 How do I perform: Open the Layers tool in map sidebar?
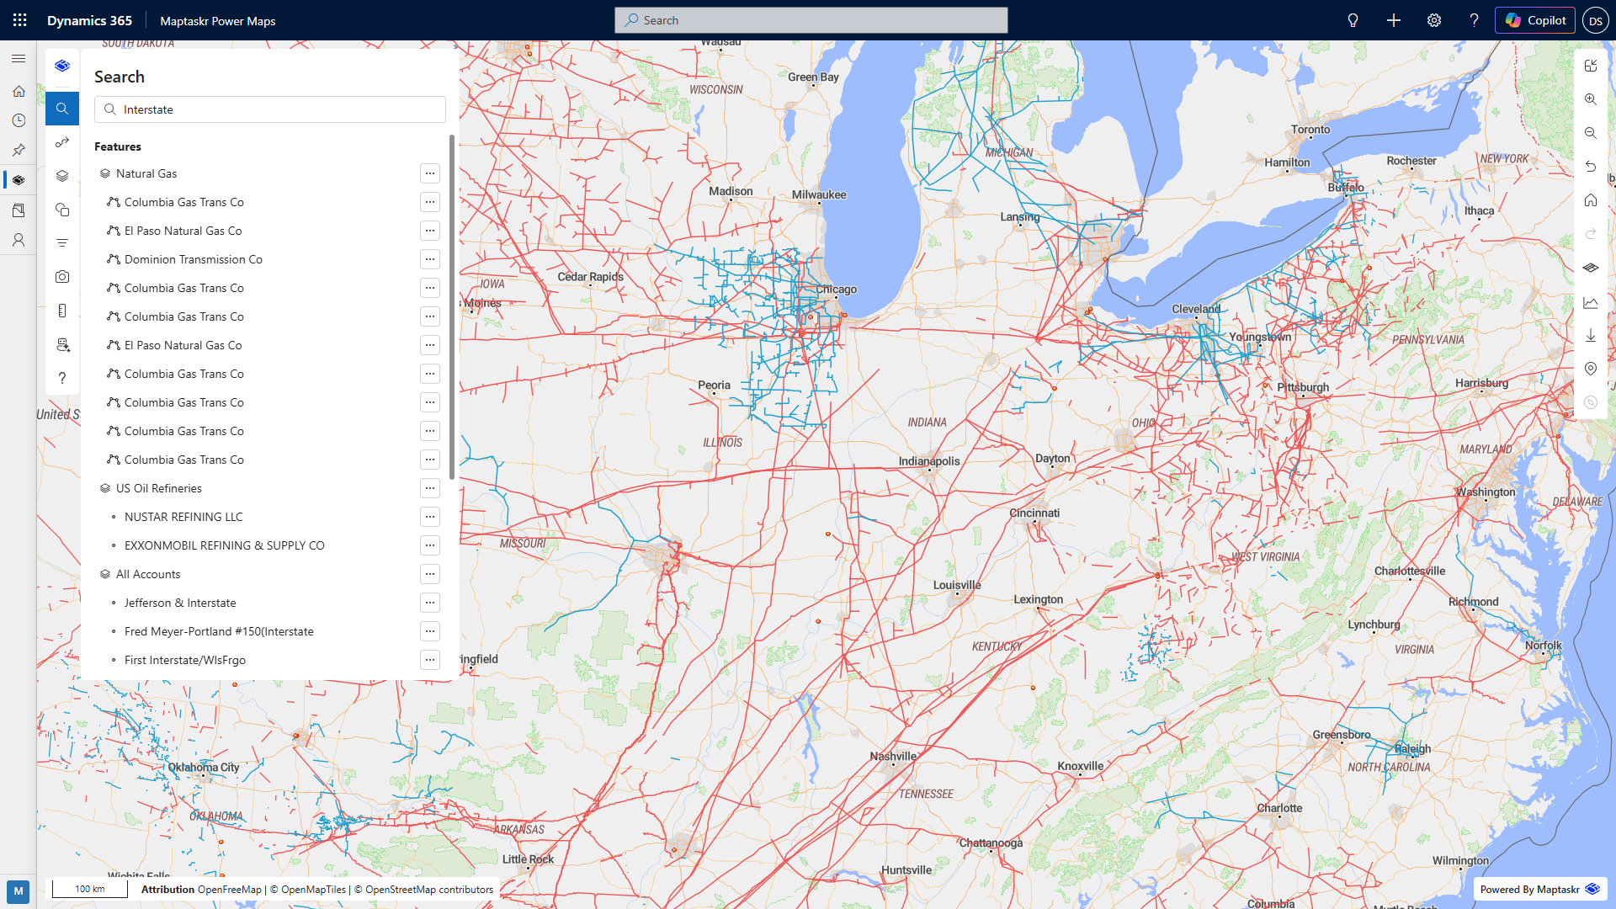(x=62, y=176)
